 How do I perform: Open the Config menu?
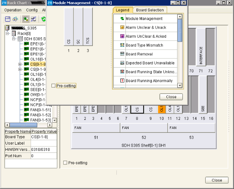tap(32, 10)
